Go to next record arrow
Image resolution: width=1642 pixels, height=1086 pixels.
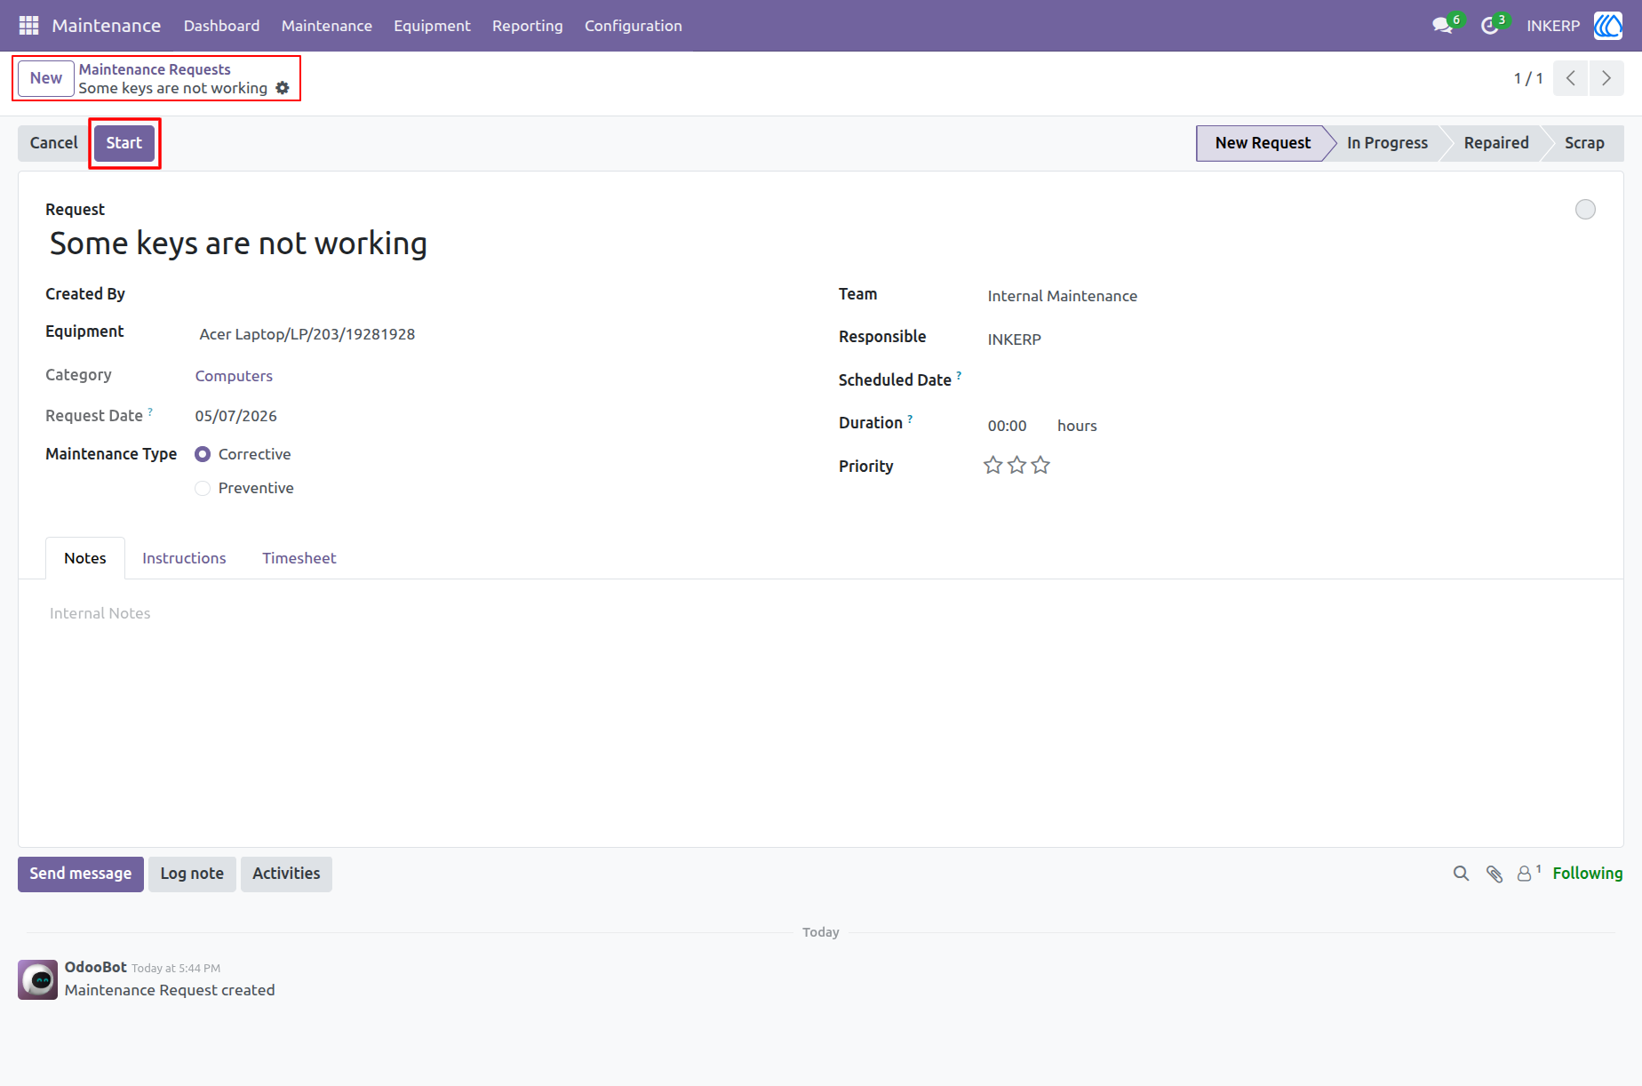tap(1606, 78)
